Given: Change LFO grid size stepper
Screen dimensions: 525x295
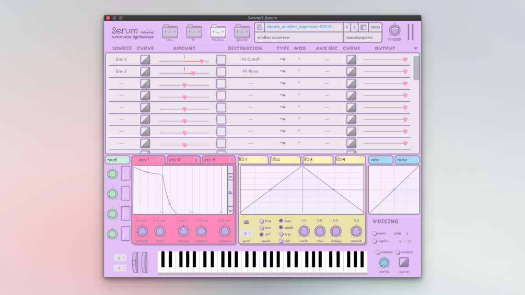Looking at the screenshot, I should (x=250, y=233).
